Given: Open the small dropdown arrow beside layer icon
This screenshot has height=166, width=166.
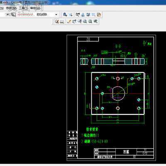Looking at the screenshot, I should pyautogui.click(x=8, y=15).
